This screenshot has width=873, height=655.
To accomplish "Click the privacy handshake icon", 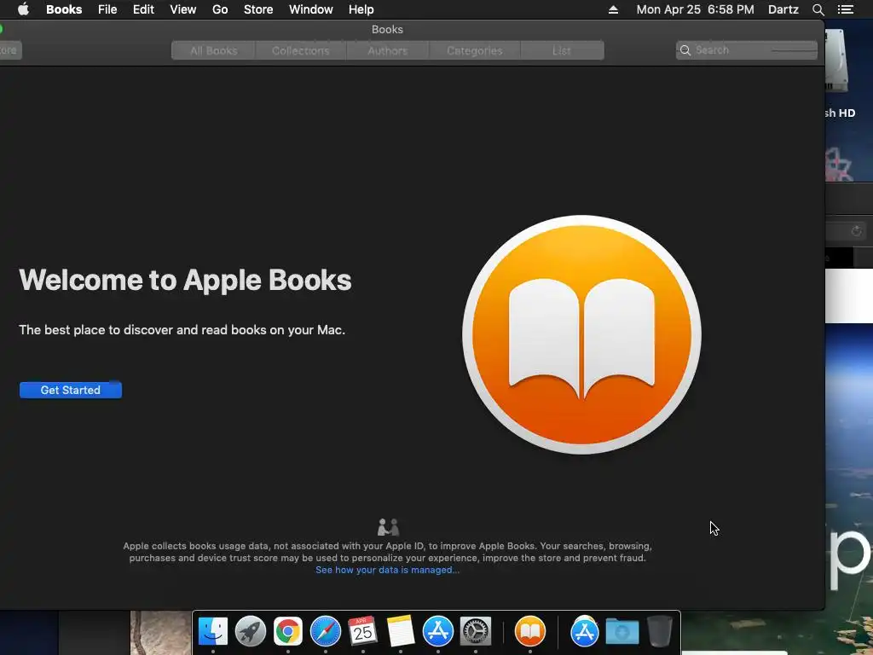I will (388, 527).
